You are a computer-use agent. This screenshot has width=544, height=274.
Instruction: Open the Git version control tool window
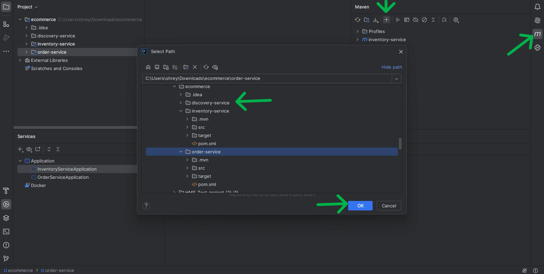[6, 259]
